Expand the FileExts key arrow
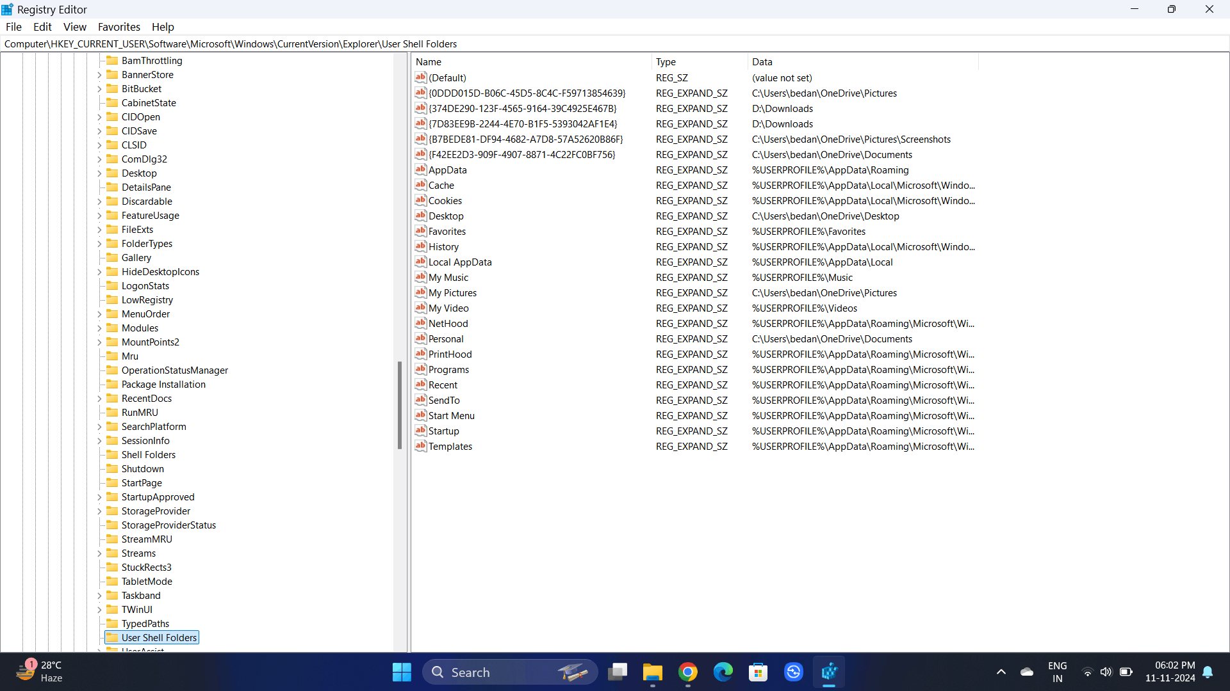Viewport: 1230px width, 691px height. pos(99,230)
